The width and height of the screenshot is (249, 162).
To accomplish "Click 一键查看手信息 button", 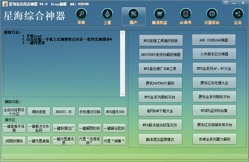I will (14, 128).
